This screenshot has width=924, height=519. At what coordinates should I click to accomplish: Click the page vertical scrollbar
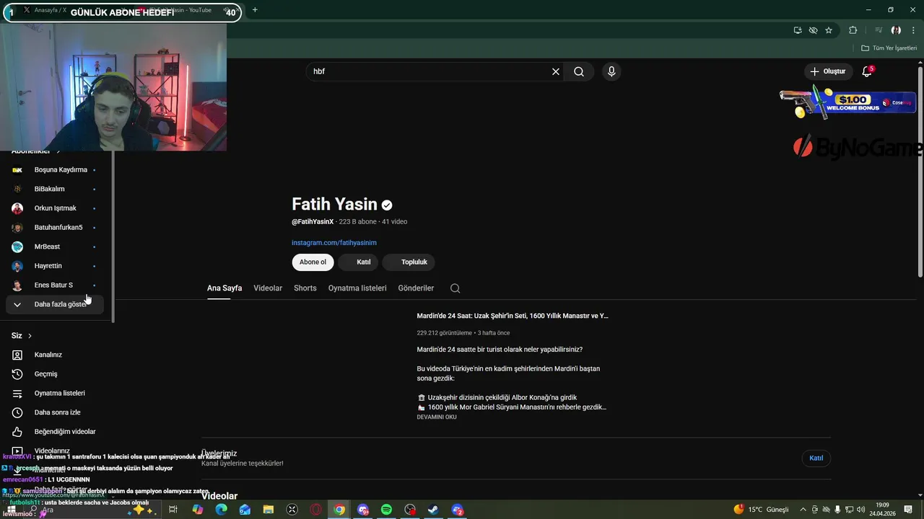pyautogui.click(x=920, y=170)
